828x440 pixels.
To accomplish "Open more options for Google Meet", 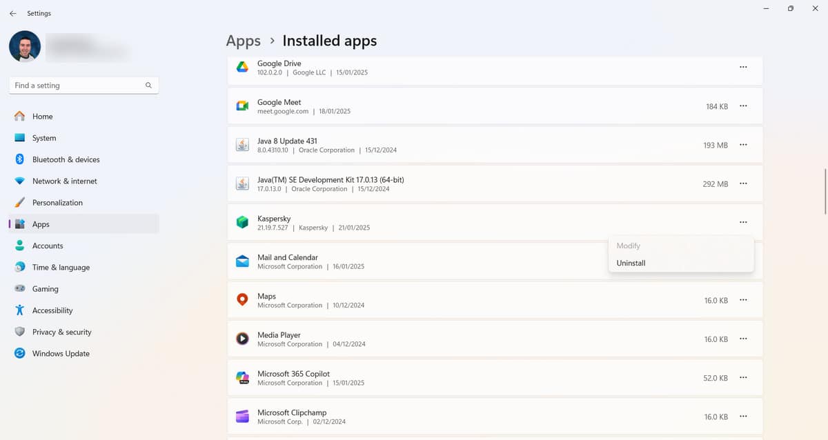I will (x=743, y=106).
